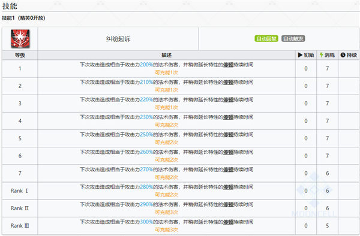Click 可充能3次 in Rank Ⅲ row
The image size is (360, 236).
pos(166,230)
